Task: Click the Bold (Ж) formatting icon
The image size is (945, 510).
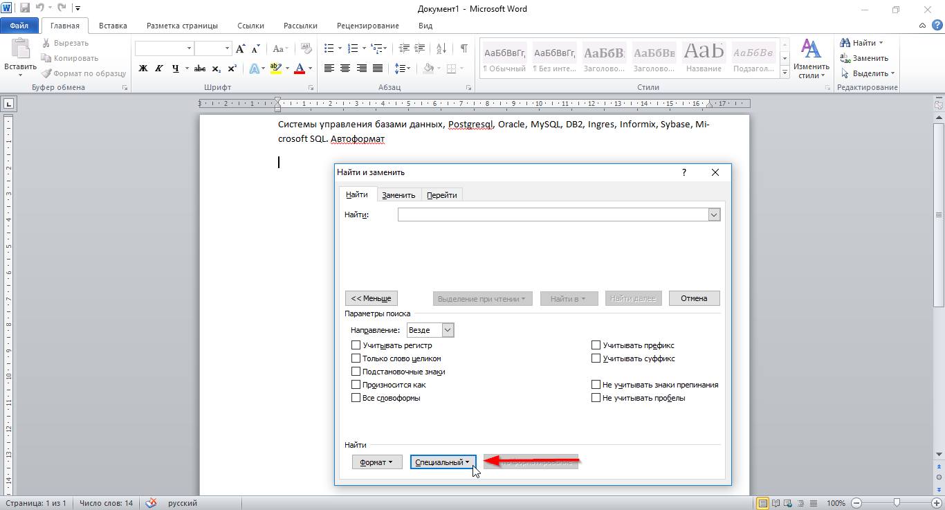Action: pos(143,69)
